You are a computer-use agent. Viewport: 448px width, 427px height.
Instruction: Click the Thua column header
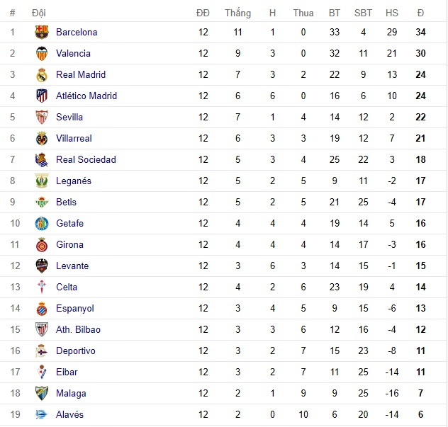303,13
